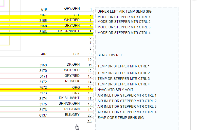Viewport: 199px width, 130px height.
Task: Click circuit number 6137
Action: 43,115
